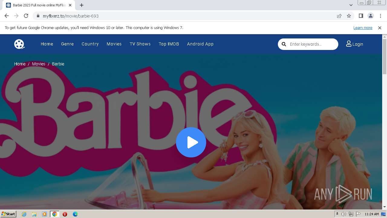
Task: Close the Barbie 2023 tab
Action: tap(70, 5)
